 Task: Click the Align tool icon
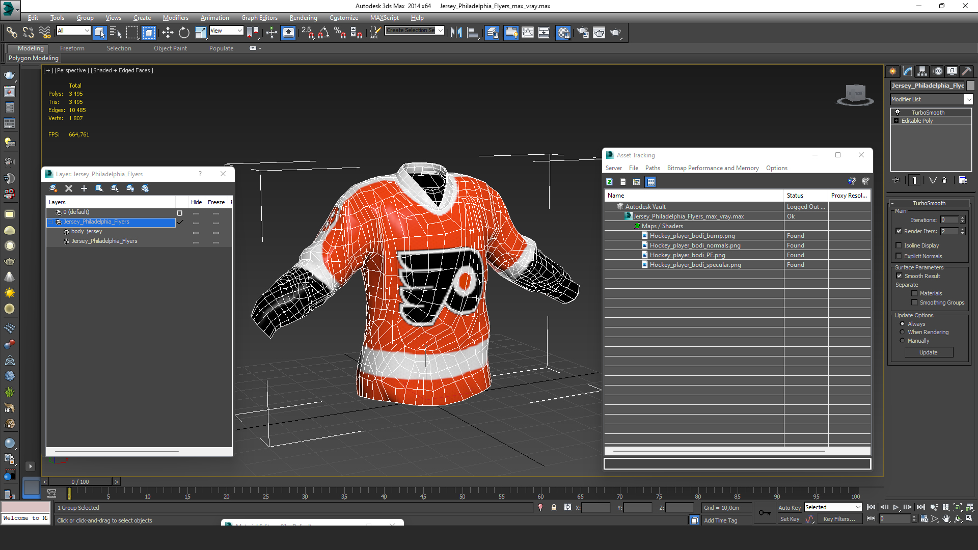click(473, 33)
